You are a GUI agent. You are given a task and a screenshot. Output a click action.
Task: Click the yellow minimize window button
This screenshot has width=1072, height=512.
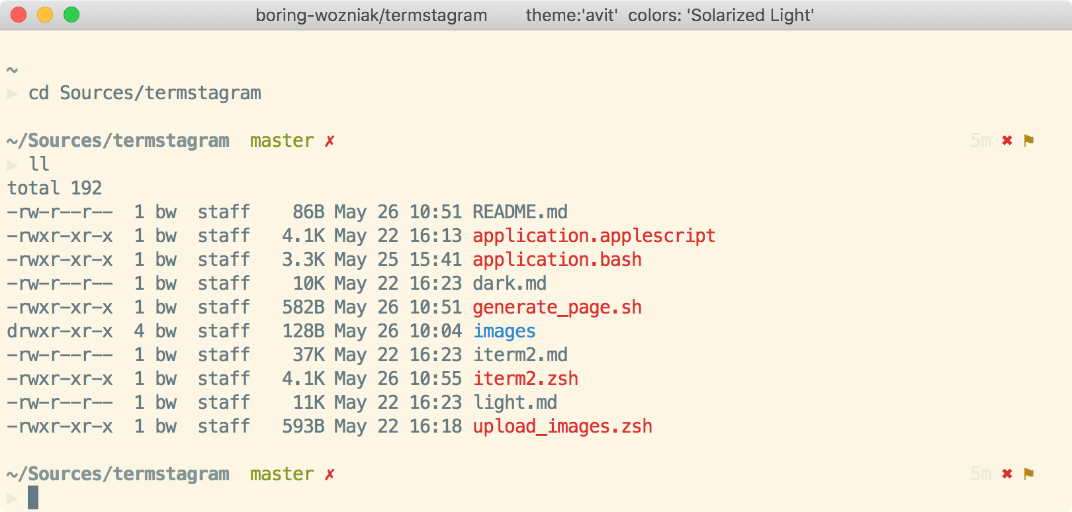pos(45,15)
